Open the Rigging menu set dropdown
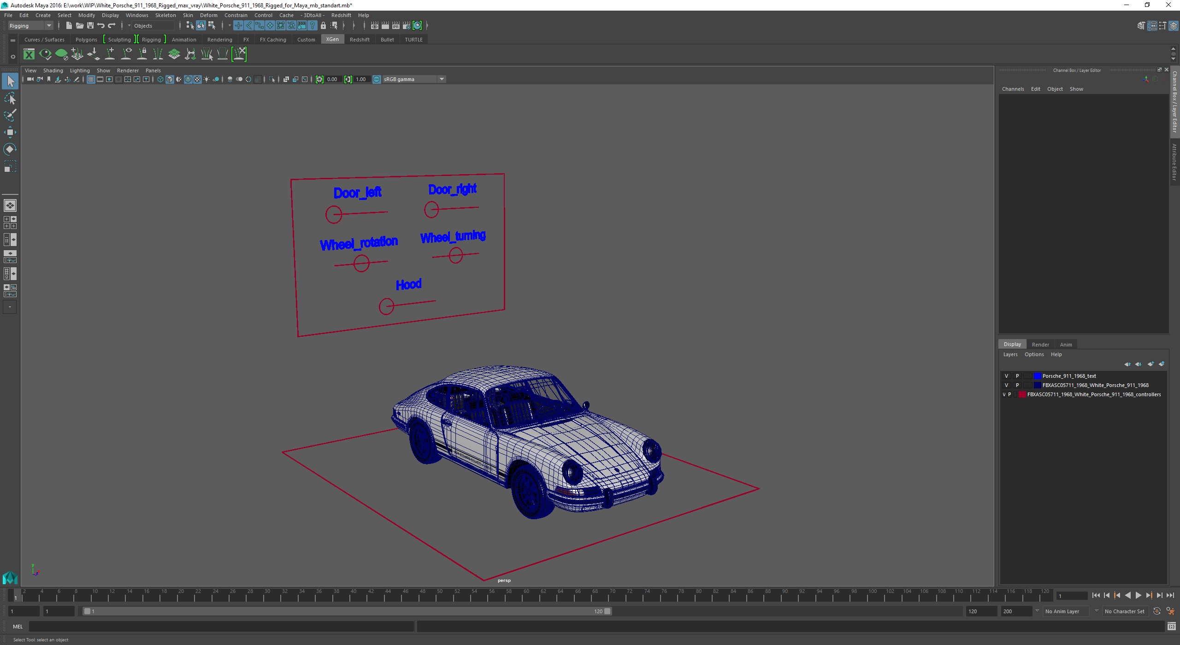The image size is (1180, 645). tap(30, 26)
